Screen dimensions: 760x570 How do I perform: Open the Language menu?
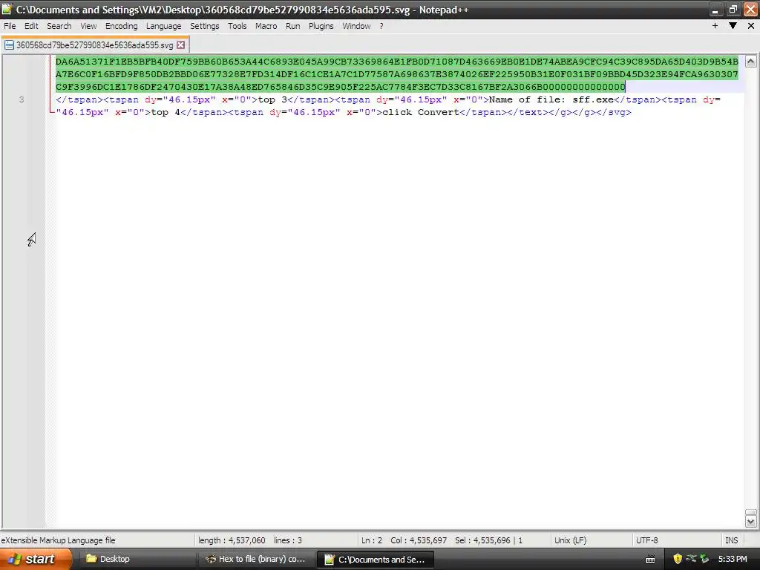pyautogui.click(x=164, y=26)
